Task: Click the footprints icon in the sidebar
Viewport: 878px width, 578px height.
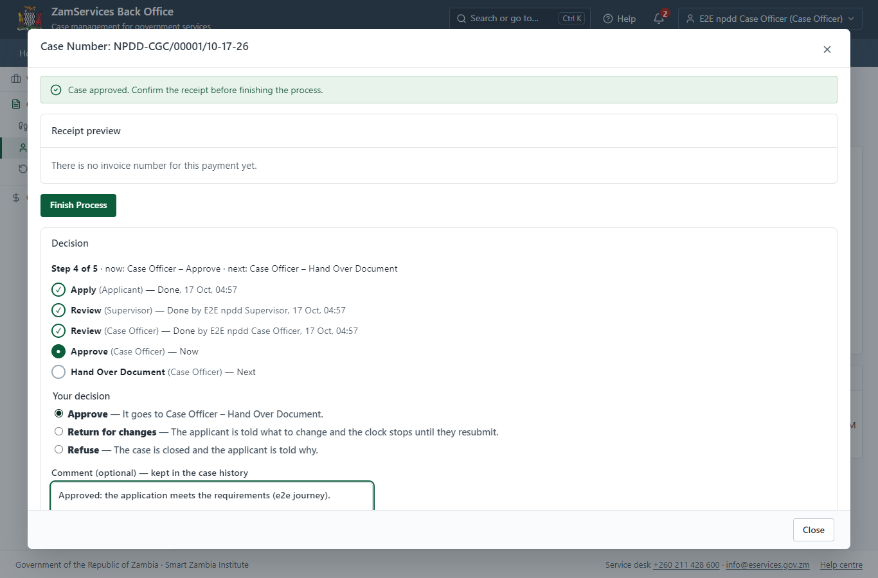Action: (22, 126)
